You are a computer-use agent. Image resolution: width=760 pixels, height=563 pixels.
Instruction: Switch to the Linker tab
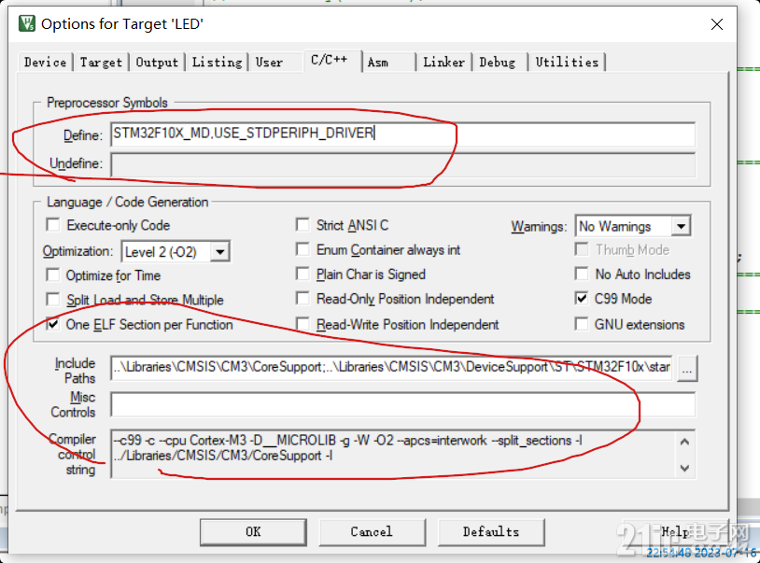tap(443, 63)
